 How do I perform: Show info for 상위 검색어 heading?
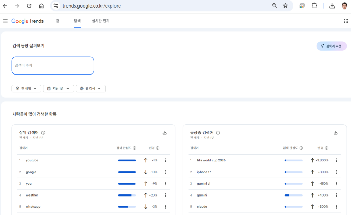coord(43,133)
